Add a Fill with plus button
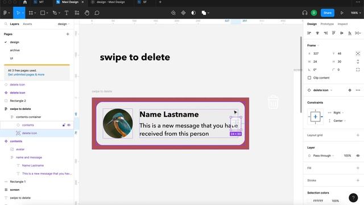Image resolution: width=364 pixels, height=205 pixels. [x=358, y=168]
